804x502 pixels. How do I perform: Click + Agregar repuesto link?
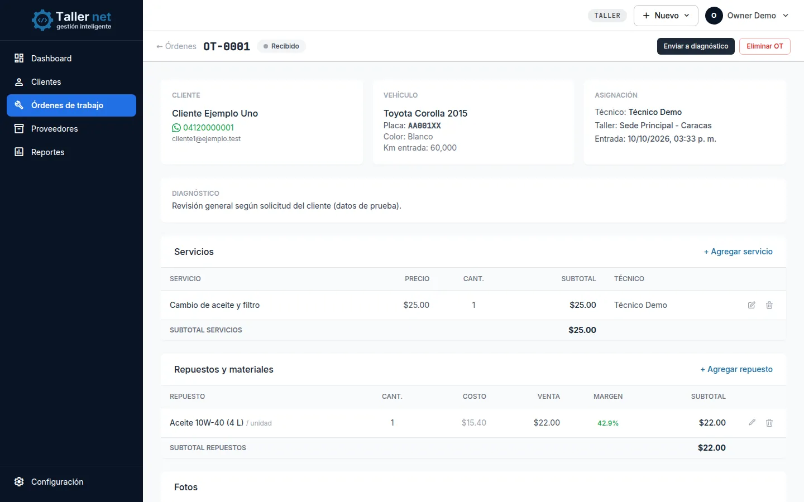(736, 369)
